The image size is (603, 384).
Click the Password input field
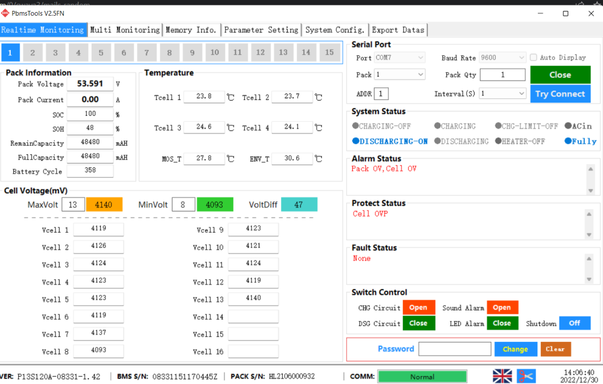click(455, 349)
